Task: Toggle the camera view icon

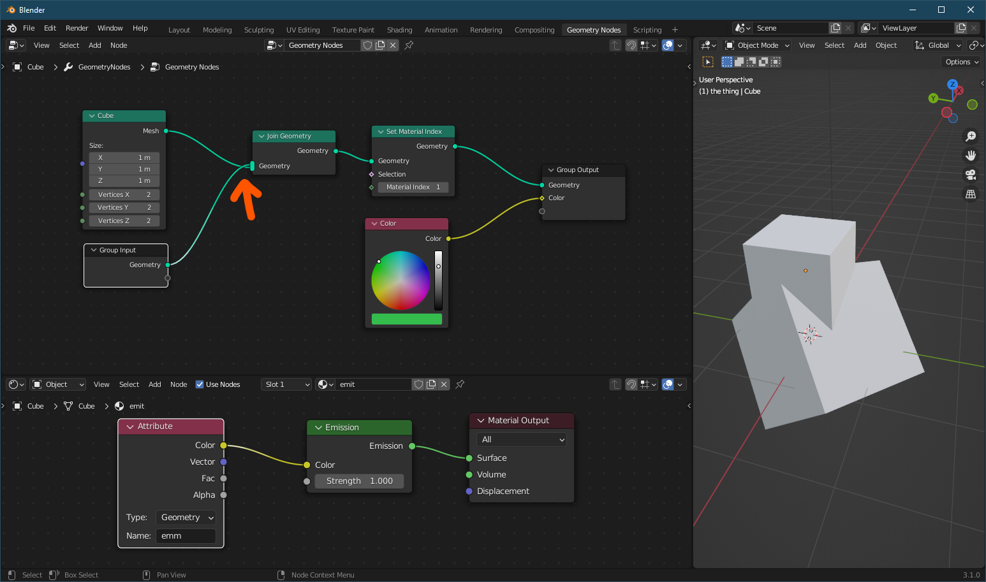Action: 971,175
